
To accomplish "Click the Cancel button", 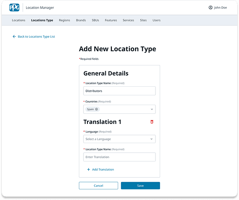I will (x=99, y=185).
